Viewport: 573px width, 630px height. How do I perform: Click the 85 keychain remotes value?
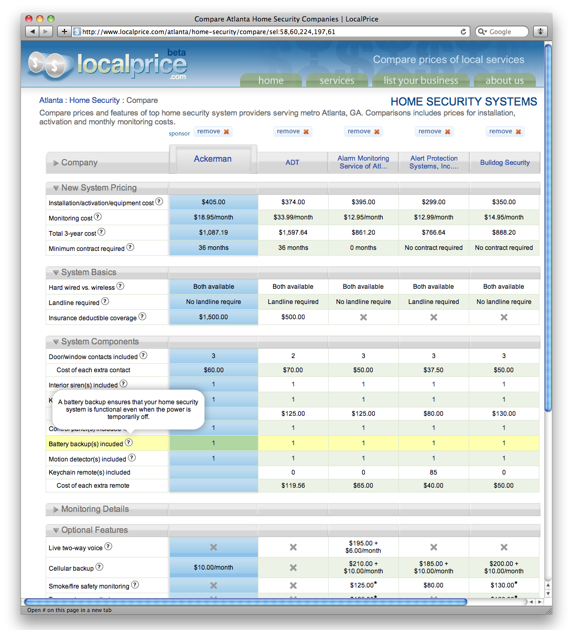pyautogui.click(x=434, y=472)
